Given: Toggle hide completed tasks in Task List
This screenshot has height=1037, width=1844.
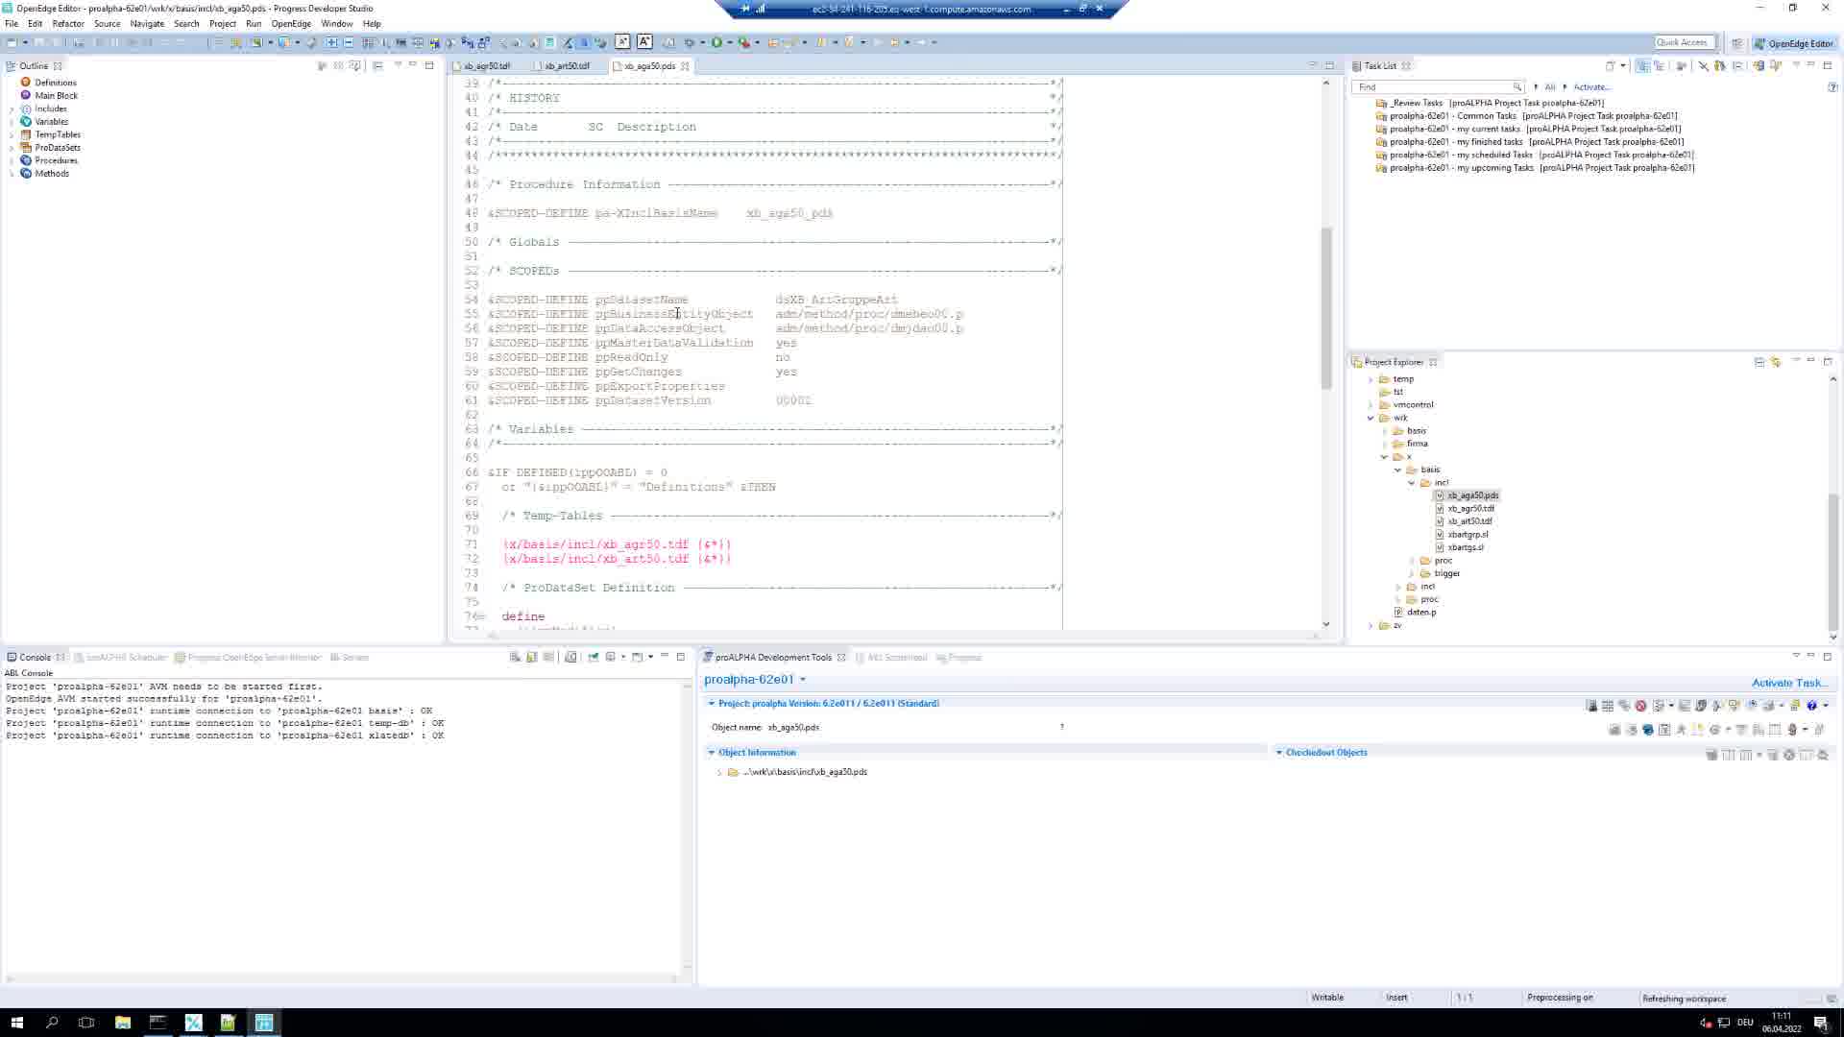Looking at the screenshot, I should (x=1703, y=66).
